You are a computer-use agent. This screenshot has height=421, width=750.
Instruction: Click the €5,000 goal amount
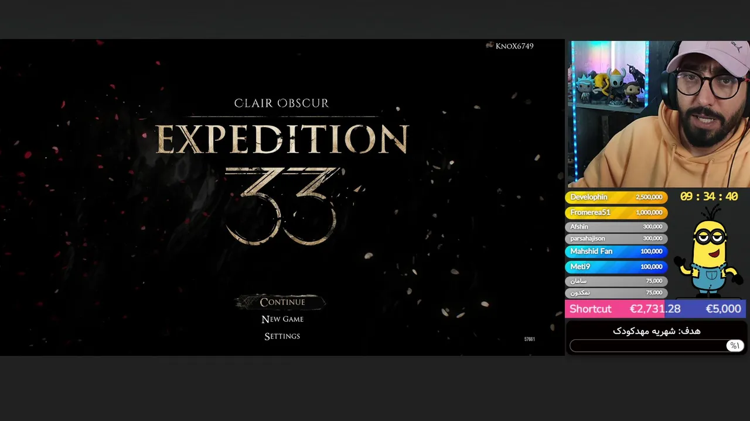click(x=723, y=309)
